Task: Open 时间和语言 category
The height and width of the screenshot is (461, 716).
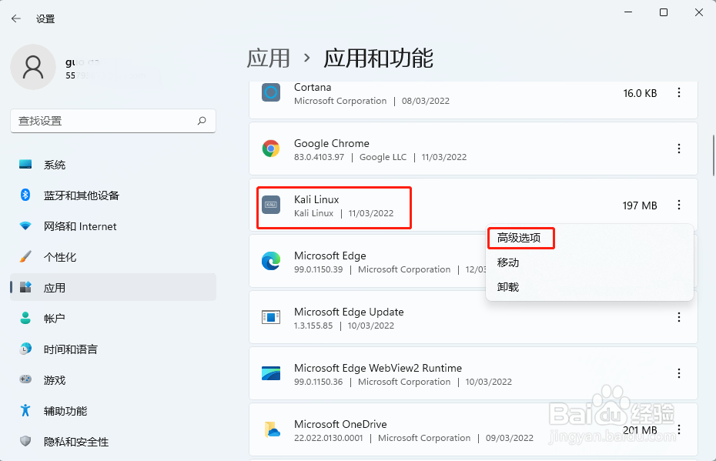Action: (x=112, y=349)
